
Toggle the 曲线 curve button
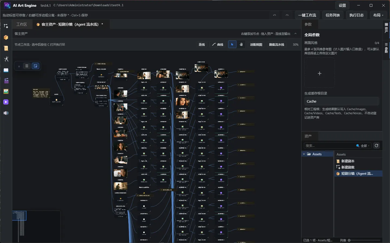click(x=218, y=45)
